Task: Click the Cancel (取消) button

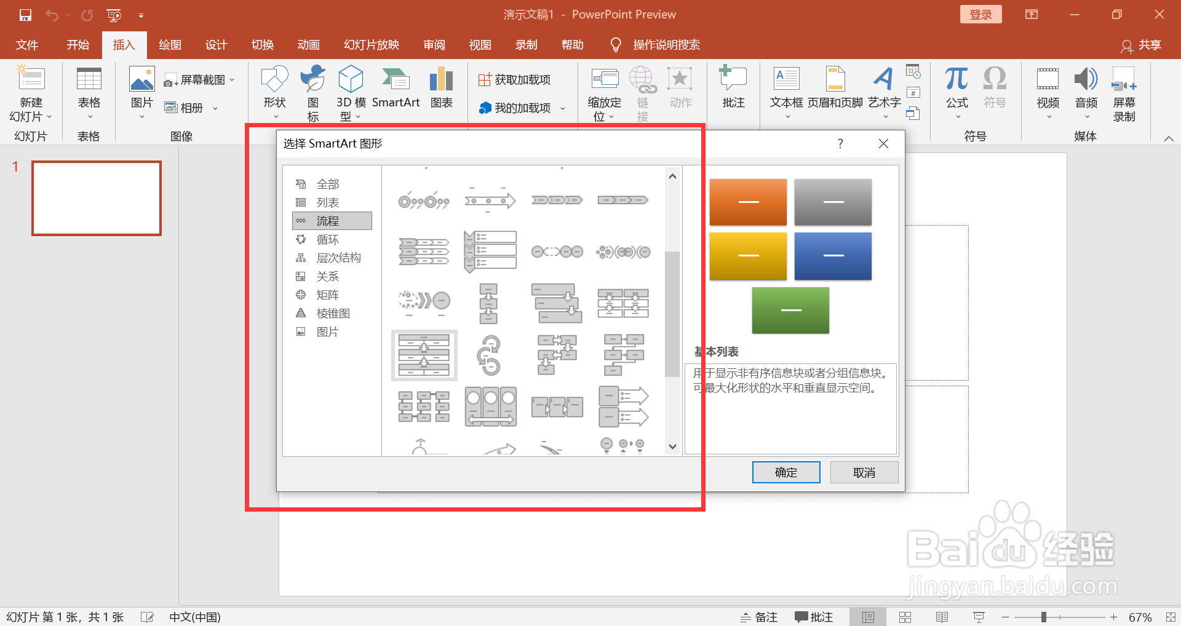Action: click(864, 472)
